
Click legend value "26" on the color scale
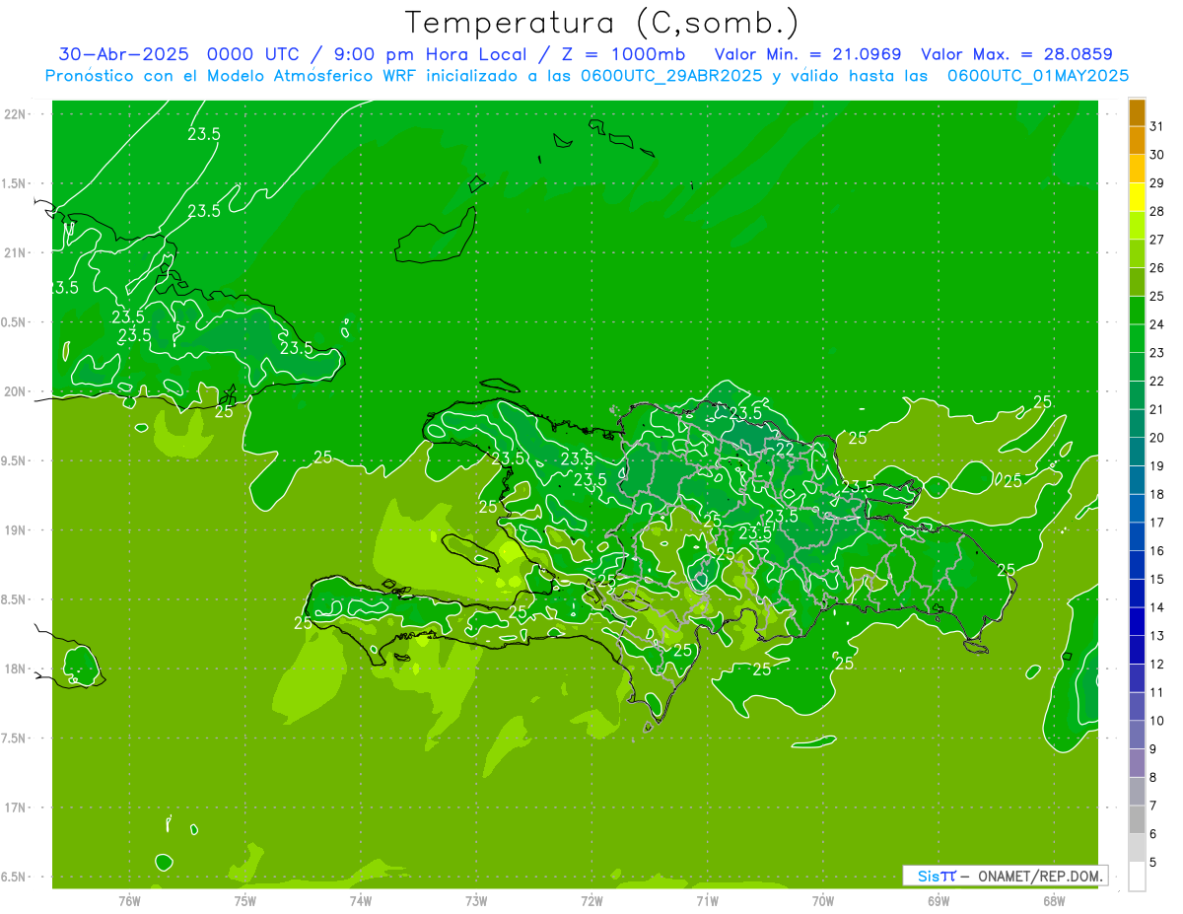(x=1156, y=267)
